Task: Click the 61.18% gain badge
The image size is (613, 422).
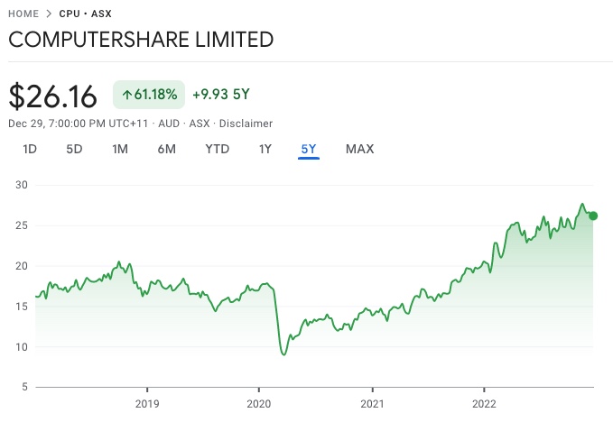Action: [149, 95]
